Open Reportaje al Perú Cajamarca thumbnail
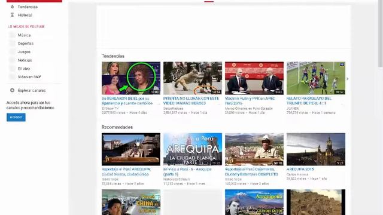383x215 pixels. click(254, 149)
